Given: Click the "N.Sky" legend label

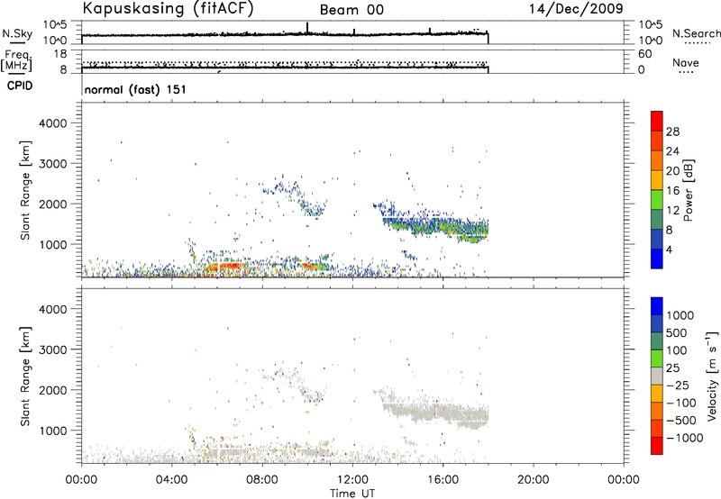Looking at the screenshot, I should tap(17, 33).
